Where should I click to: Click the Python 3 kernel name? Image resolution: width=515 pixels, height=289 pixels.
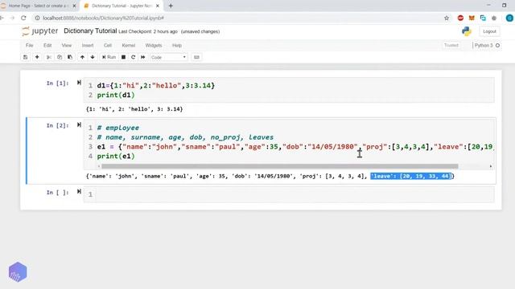tap(484, 45)
